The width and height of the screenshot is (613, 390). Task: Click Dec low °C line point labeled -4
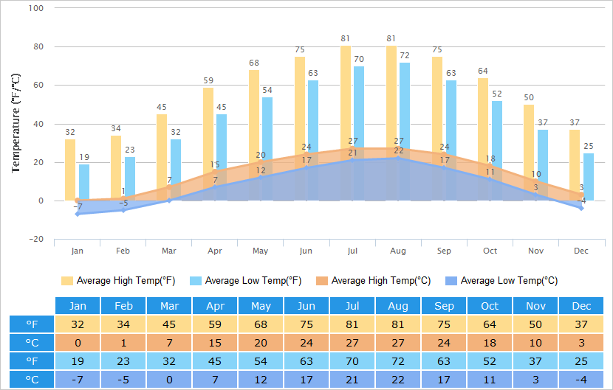[x=581, y=208]
